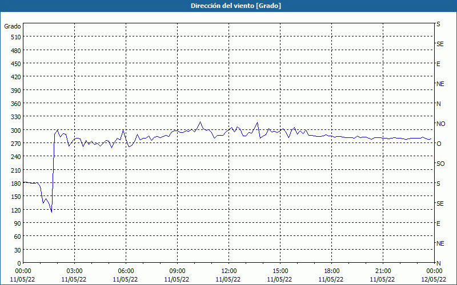Click the 15:00 time axis label

tap(280, 271)
